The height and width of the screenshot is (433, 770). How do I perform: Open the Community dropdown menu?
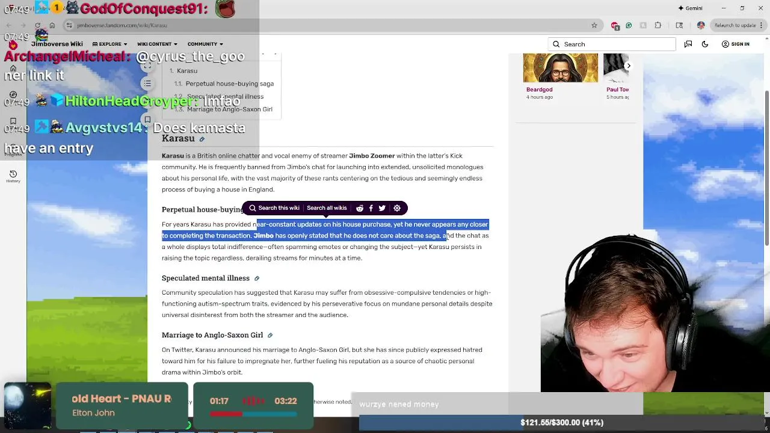(205, 44)
